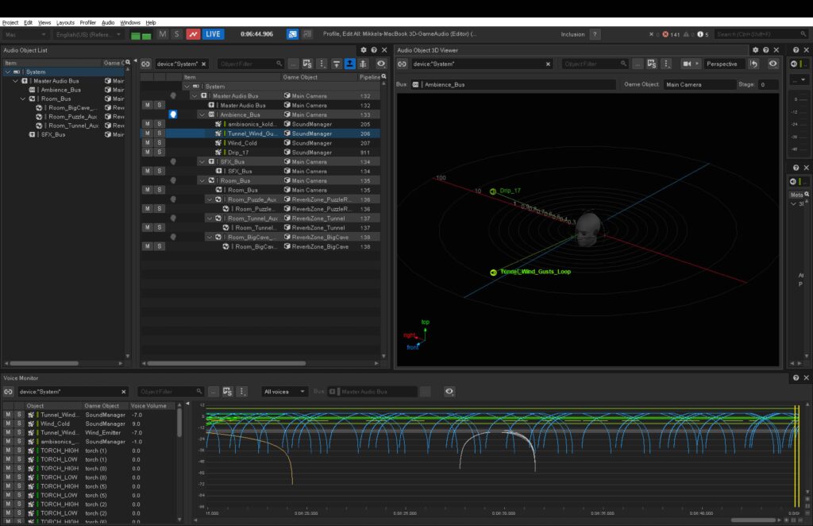The image size is (813, 526).
Task: Click the LIVE capture button
Action: (213, 34)
